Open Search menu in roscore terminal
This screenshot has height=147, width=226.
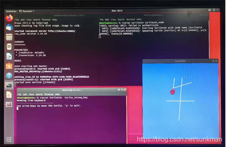(37, 20)
